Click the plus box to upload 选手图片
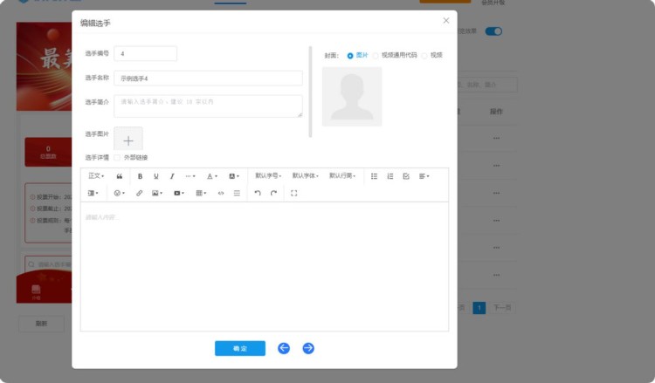This screenshot has height=383, width=655. 128,140
